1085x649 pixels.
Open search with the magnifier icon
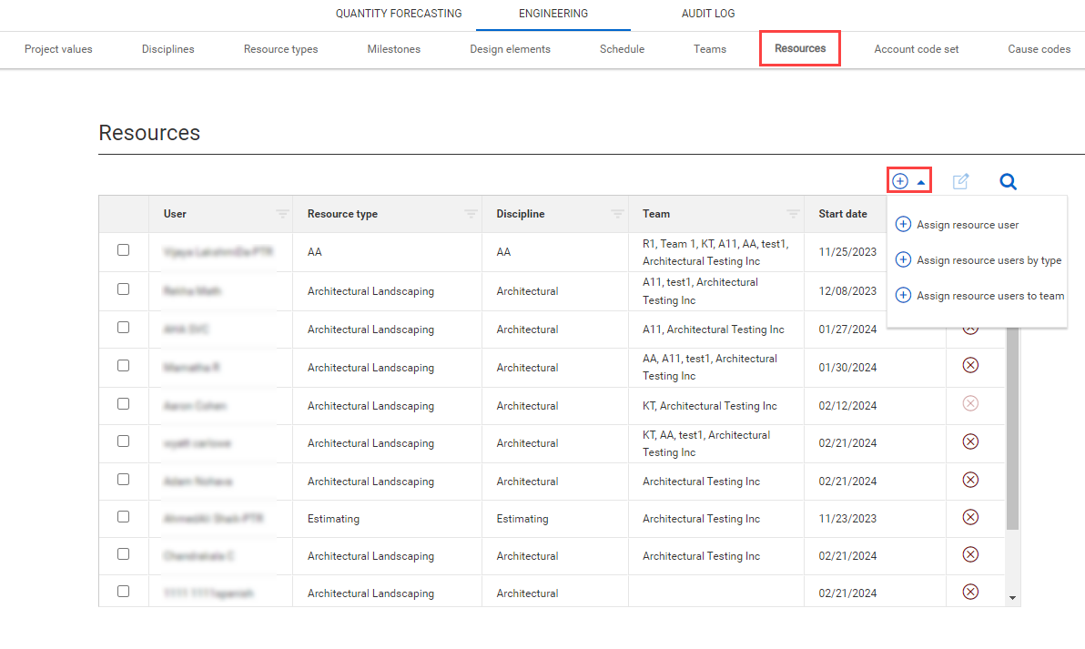[x=1008, y=181]
